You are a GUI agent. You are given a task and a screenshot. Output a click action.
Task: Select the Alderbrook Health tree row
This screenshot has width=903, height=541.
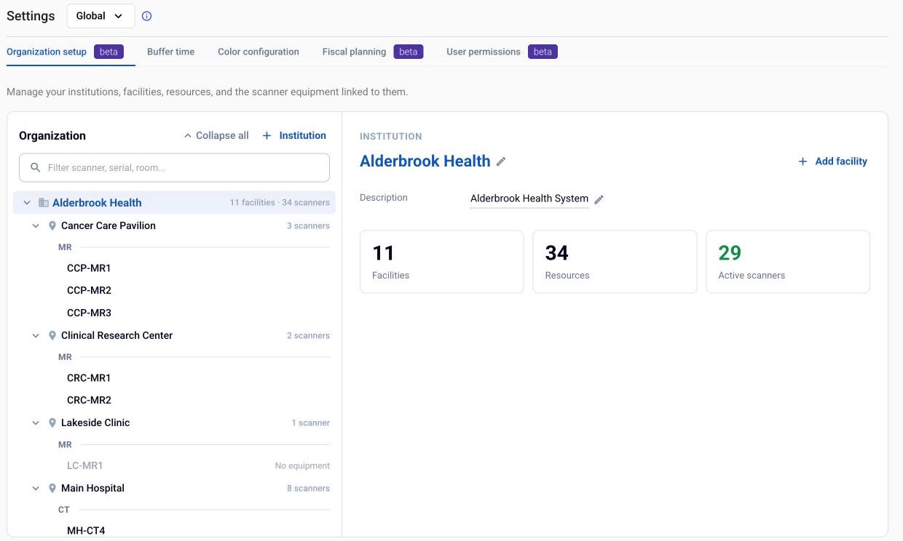point(174,203)
